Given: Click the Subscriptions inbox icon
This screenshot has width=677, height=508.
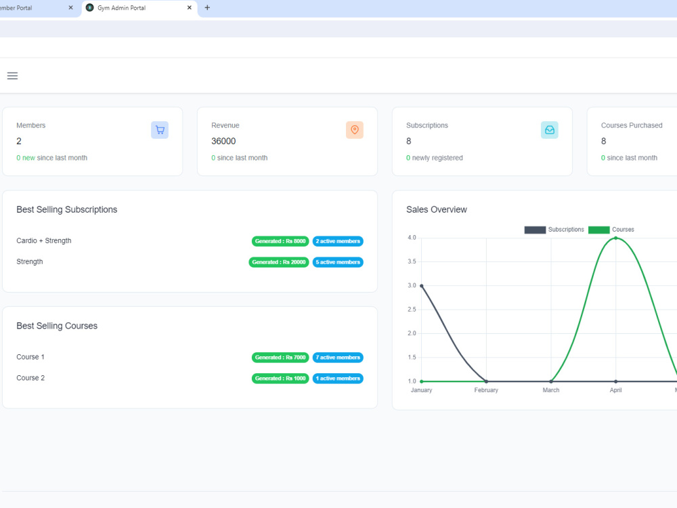Looking at the screenshot, I should [x=549, y=130].
